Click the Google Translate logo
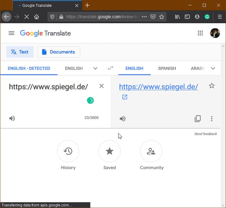The height and width of the screenshot is (208, 226). (46, 33)
